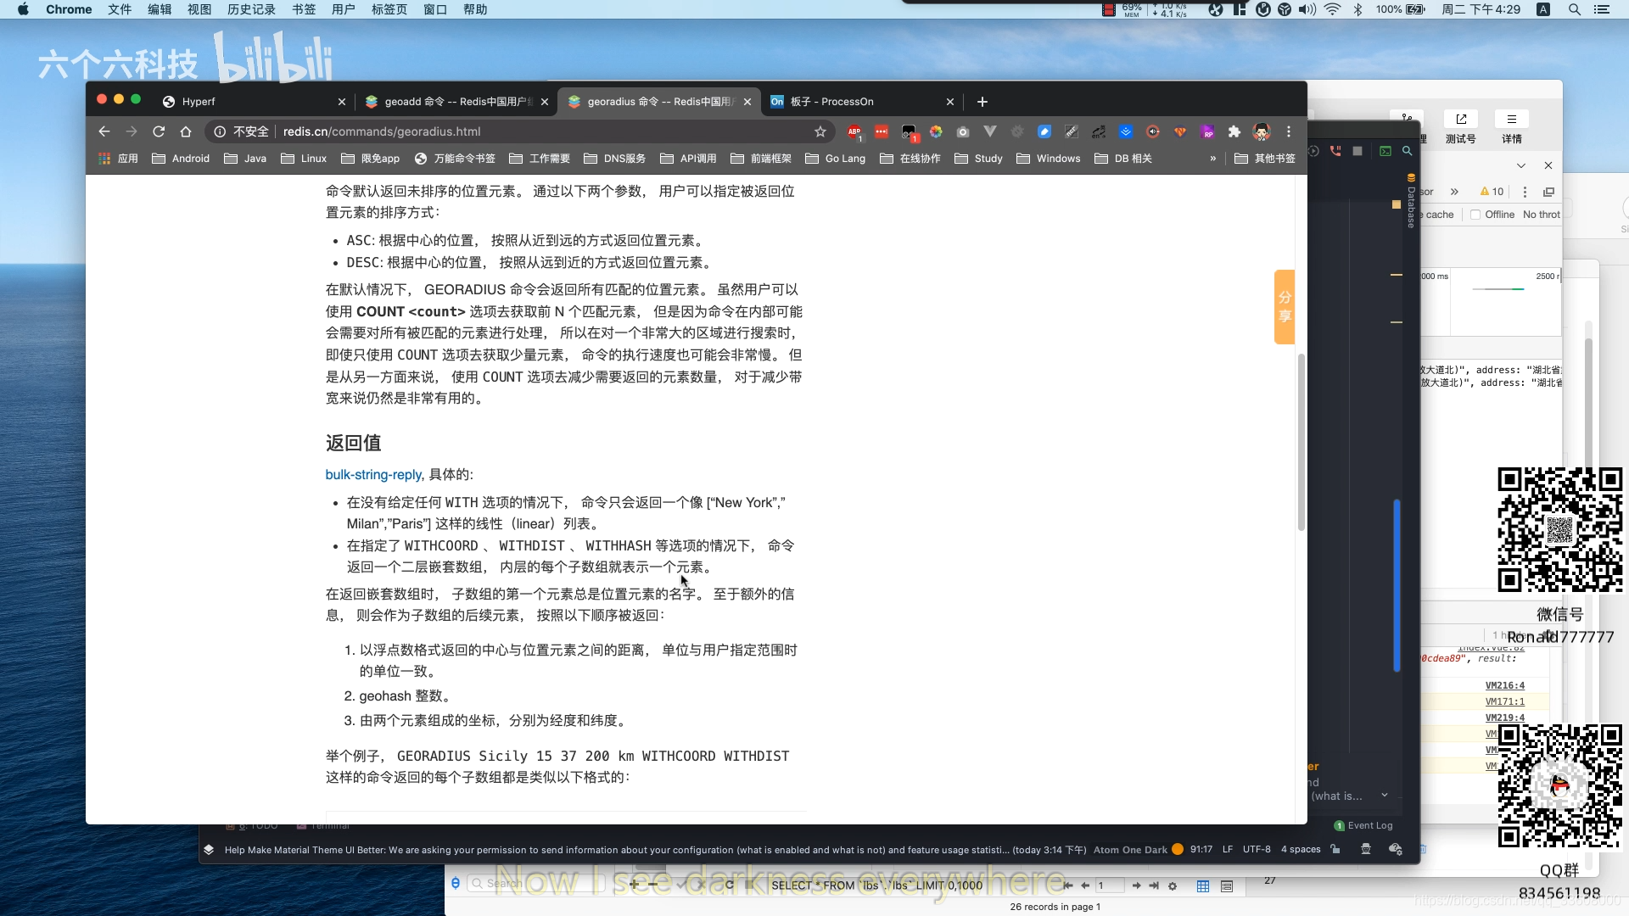Open the Axure RP extension
The height and width of the screenshot is (916, 1629).
pyautogui.click(x=1207, y=132)
